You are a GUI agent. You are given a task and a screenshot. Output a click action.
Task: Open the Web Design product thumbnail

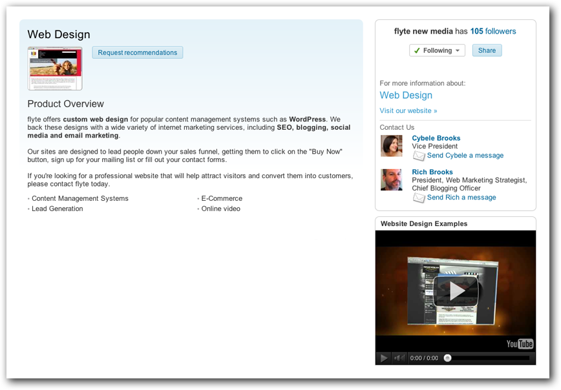[x=55, y=68]
